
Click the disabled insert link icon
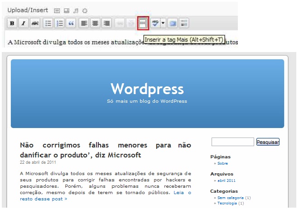120,23
